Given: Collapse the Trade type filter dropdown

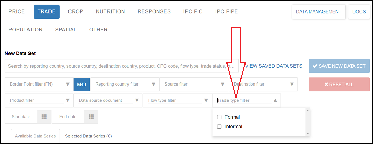Looking at the screenshot, I should coord(275,100).
